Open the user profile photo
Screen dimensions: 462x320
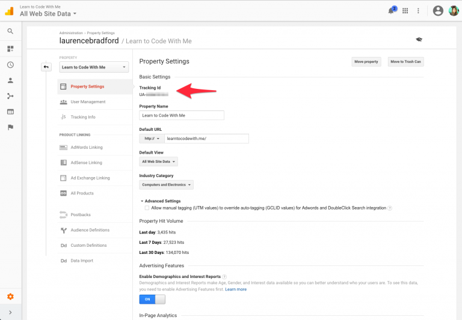tap(454, 11)
